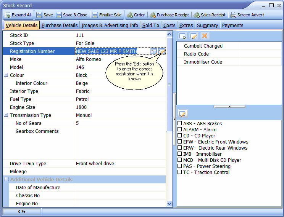Click the Stock ID value 111
Image resolution: width=284 pixels, height=217 pixels.
(x=80, y=35)
